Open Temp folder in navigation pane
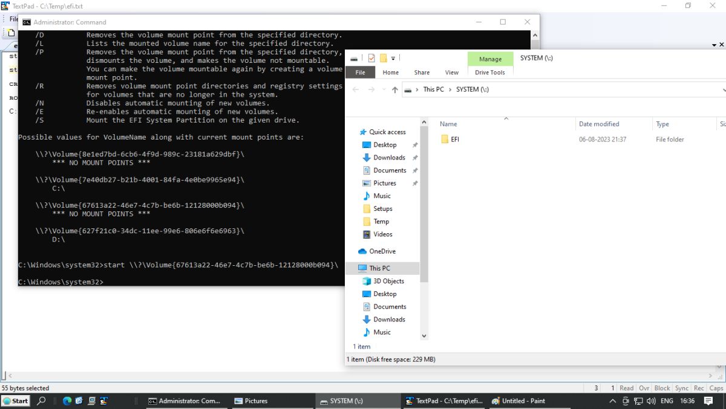The width and height of the screenshot is (726, 409). (381, 221)
